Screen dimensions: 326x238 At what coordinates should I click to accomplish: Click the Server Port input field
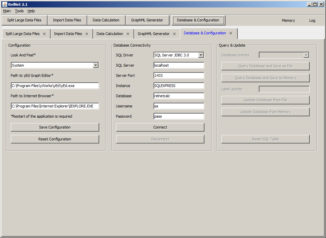179,75
